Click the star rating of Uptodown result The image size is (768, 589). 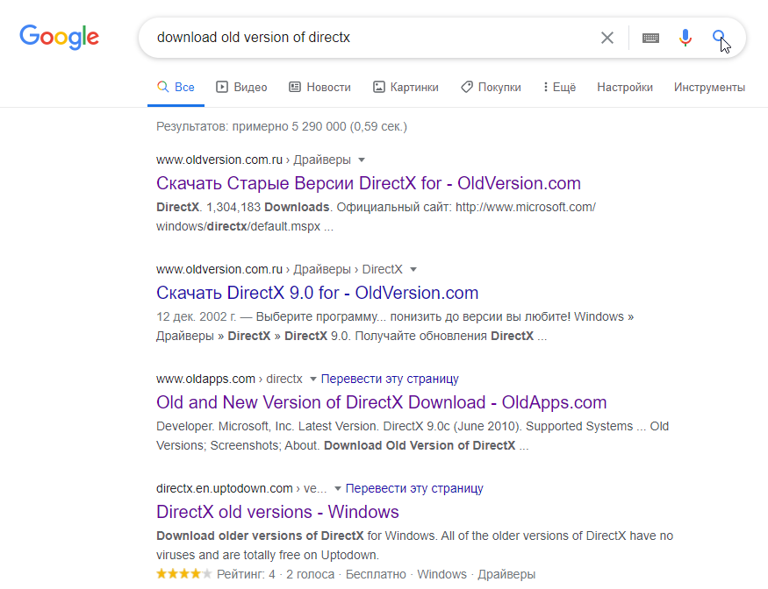click(x=184, y=574)
